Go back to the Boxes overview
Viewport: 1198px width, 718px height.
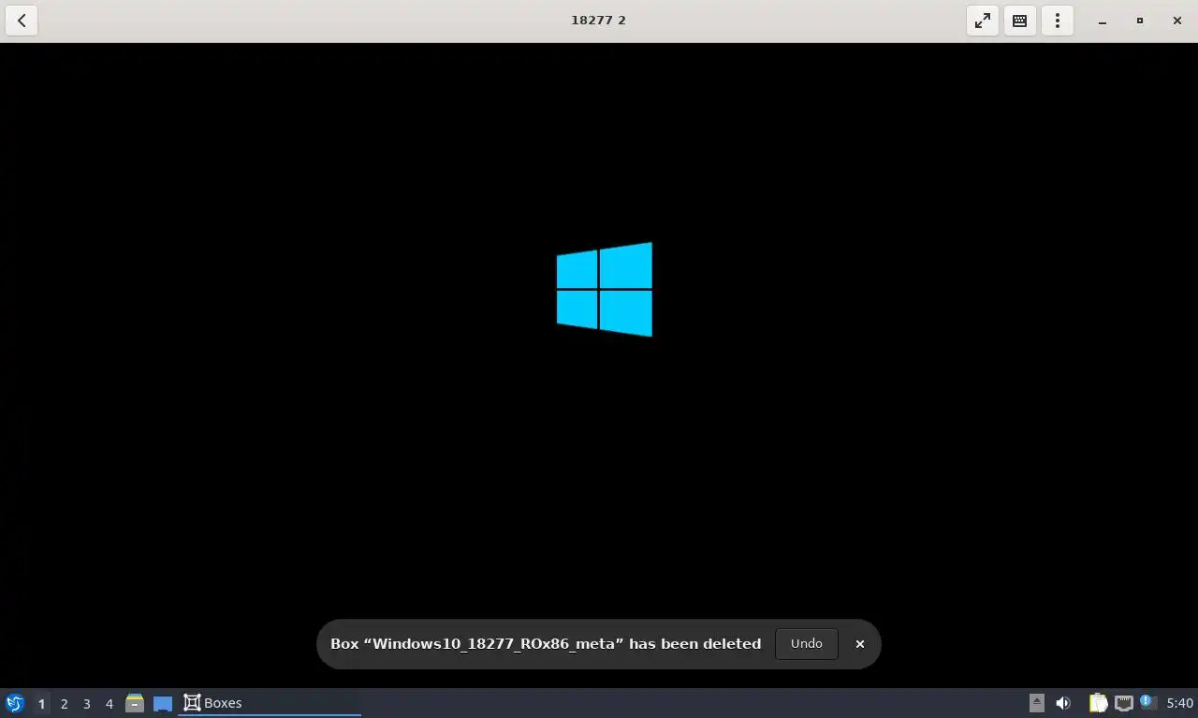coord(22,21)
